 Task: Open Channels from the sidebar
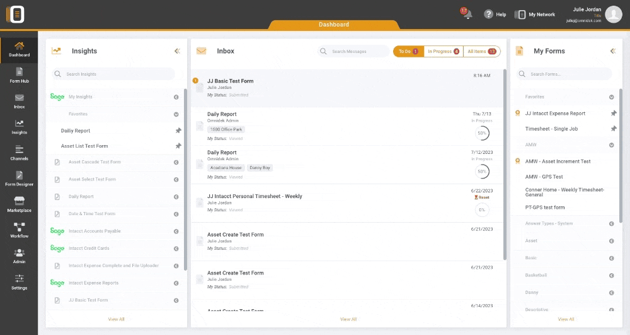(19, 153)
